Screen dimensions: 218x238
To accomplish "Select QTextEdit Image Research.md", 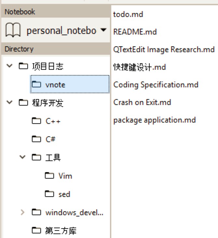I will point(164,50).
